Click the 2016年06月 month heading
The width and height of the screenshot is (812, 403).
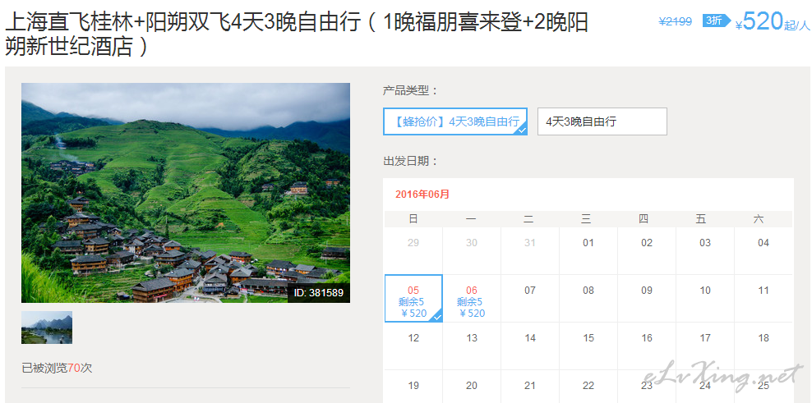pyautogui.click(x=422, y=195)
